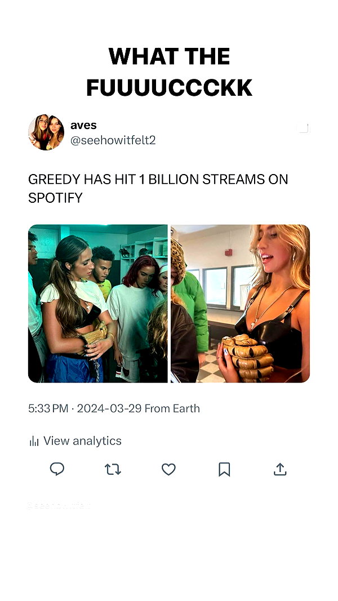Open the left teal-tinted group photo
Viewport: 338px width, 601px height.
(97, 304)
